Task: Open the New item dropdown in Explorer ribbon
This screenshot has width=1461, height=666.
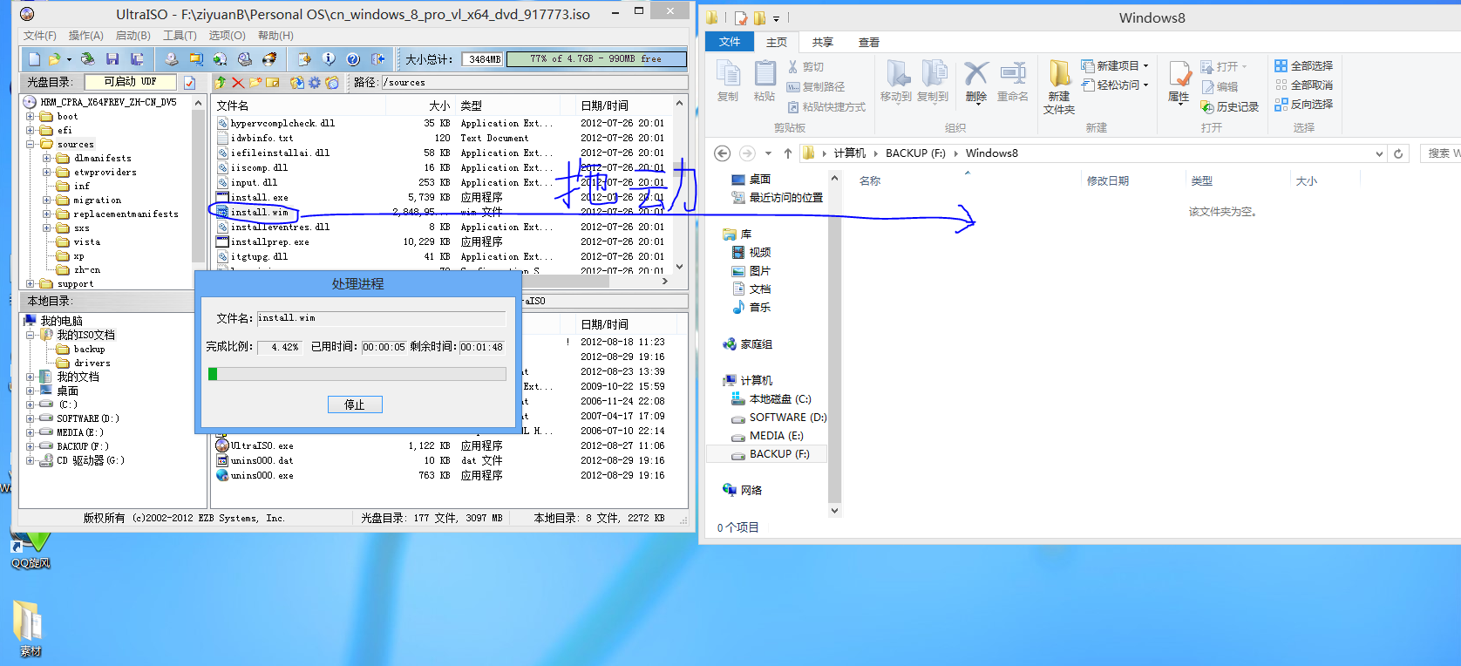Action: point(1145,65)
